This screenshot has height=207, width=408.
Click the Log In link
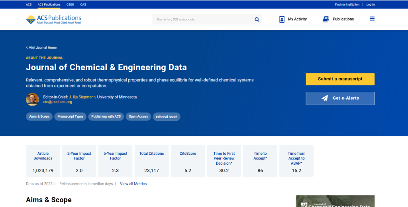pyautogui.click(x=371, y=4)
